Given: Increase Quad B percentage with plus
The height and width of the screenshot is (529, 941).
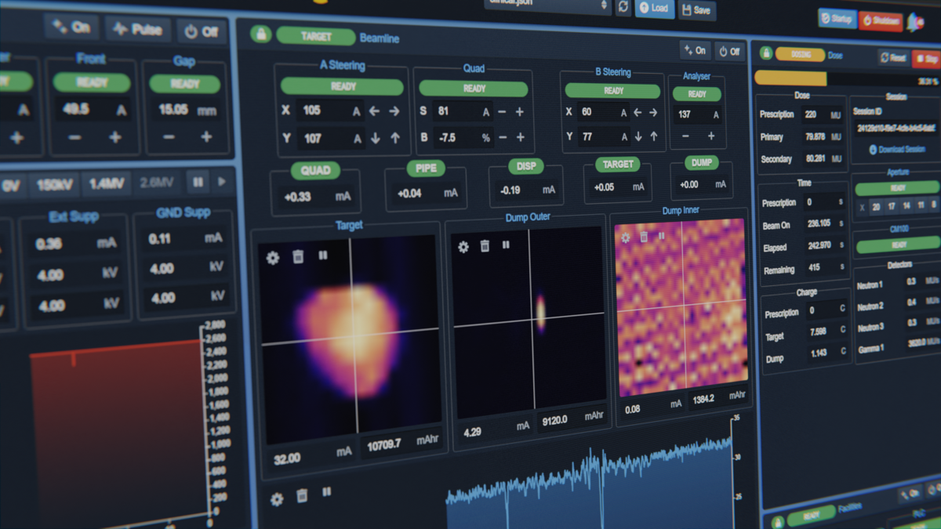Looking at the screenshot, I should click(x=519, y=138).
